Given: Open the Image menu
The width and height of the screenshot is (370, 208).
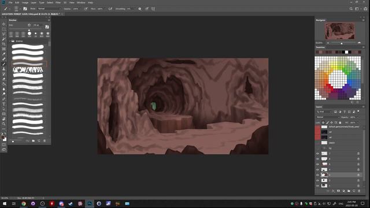Looking at the screenshot, I should point(25,2).
